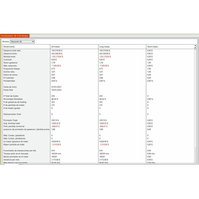Select the Fecha de inicio row label

coord(10,87)
